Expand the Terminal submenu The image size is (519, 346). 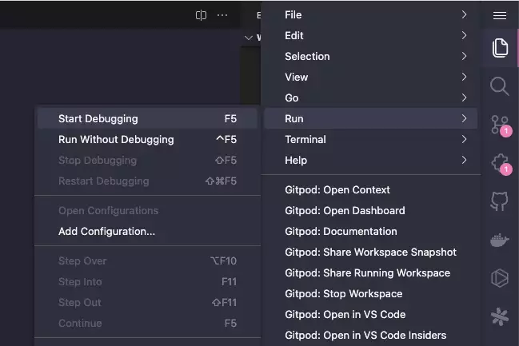[371, 139]
